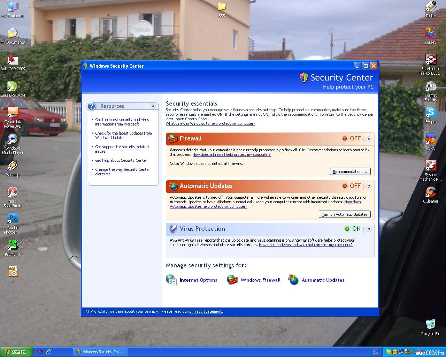Open Adobe Photoshop desktop shortcut

point(13,223)
